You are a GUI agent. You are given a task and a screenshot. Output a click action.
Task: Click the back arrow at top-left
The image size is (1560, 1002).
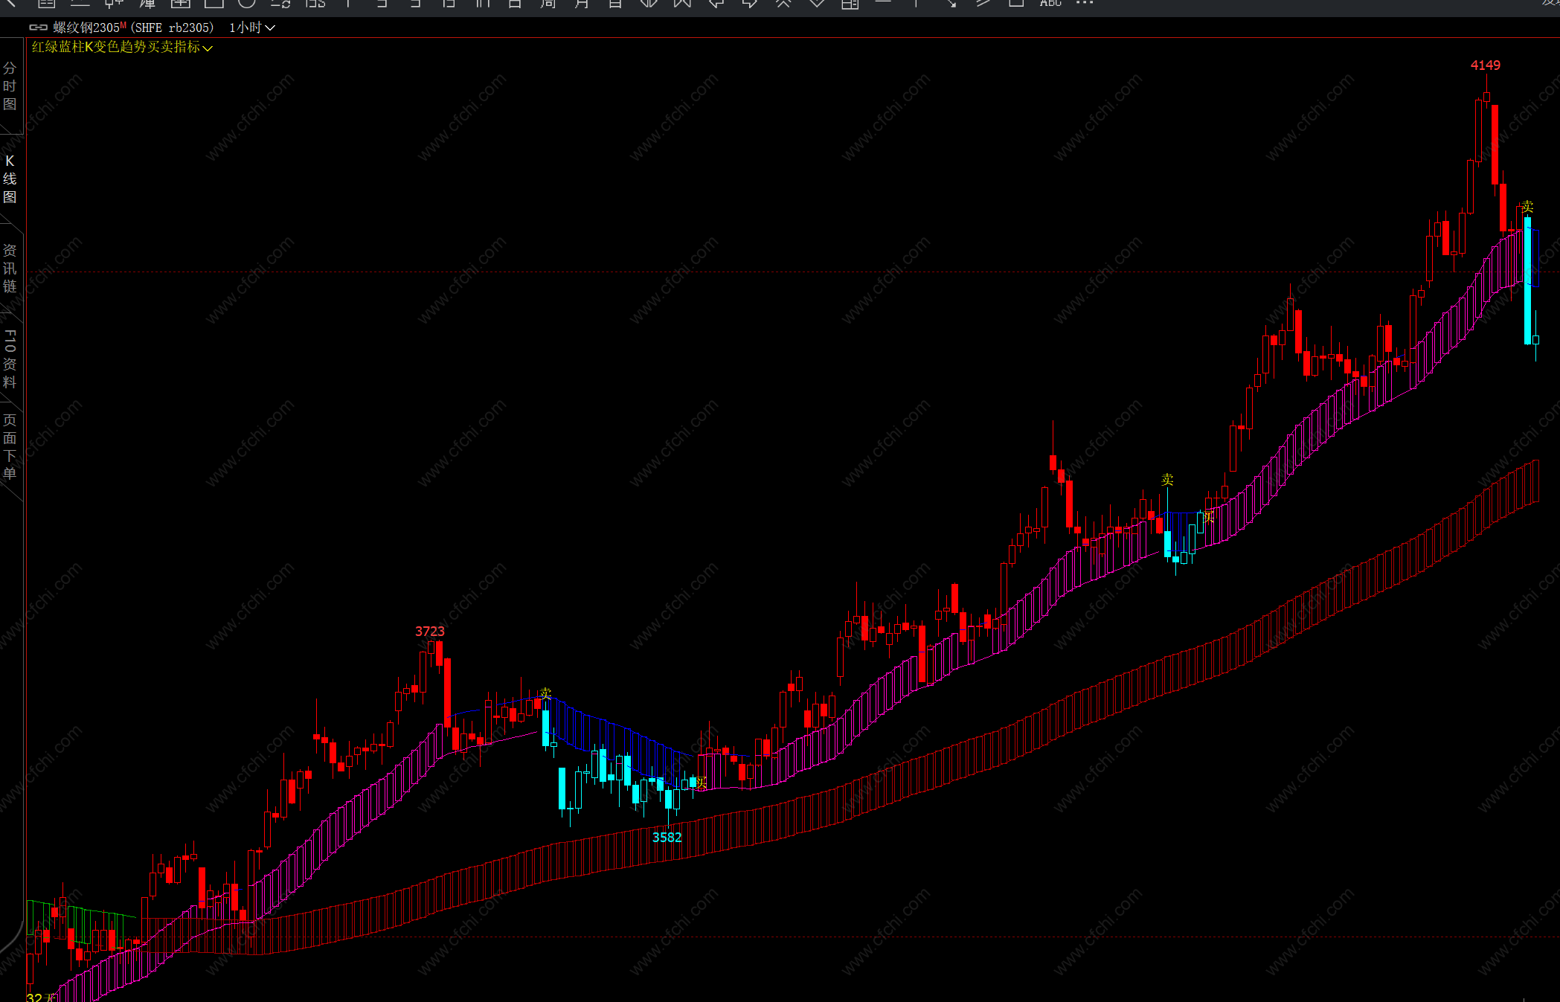tap(10, 3)
